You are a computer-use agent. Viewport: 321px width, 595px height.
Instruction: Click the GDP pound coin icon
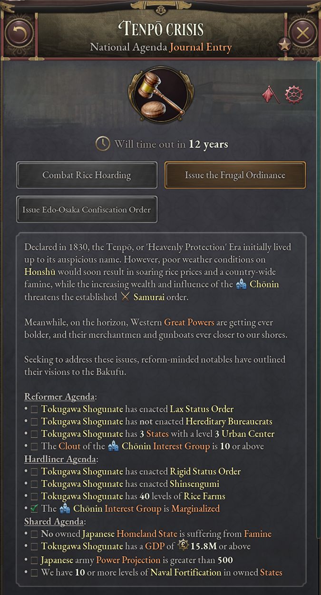click(183, 546)
